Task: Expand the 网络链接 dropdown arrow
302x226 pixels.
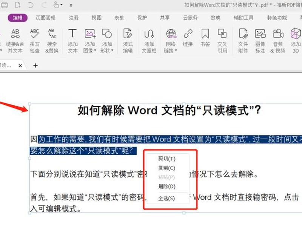Action: coord(176,50)
